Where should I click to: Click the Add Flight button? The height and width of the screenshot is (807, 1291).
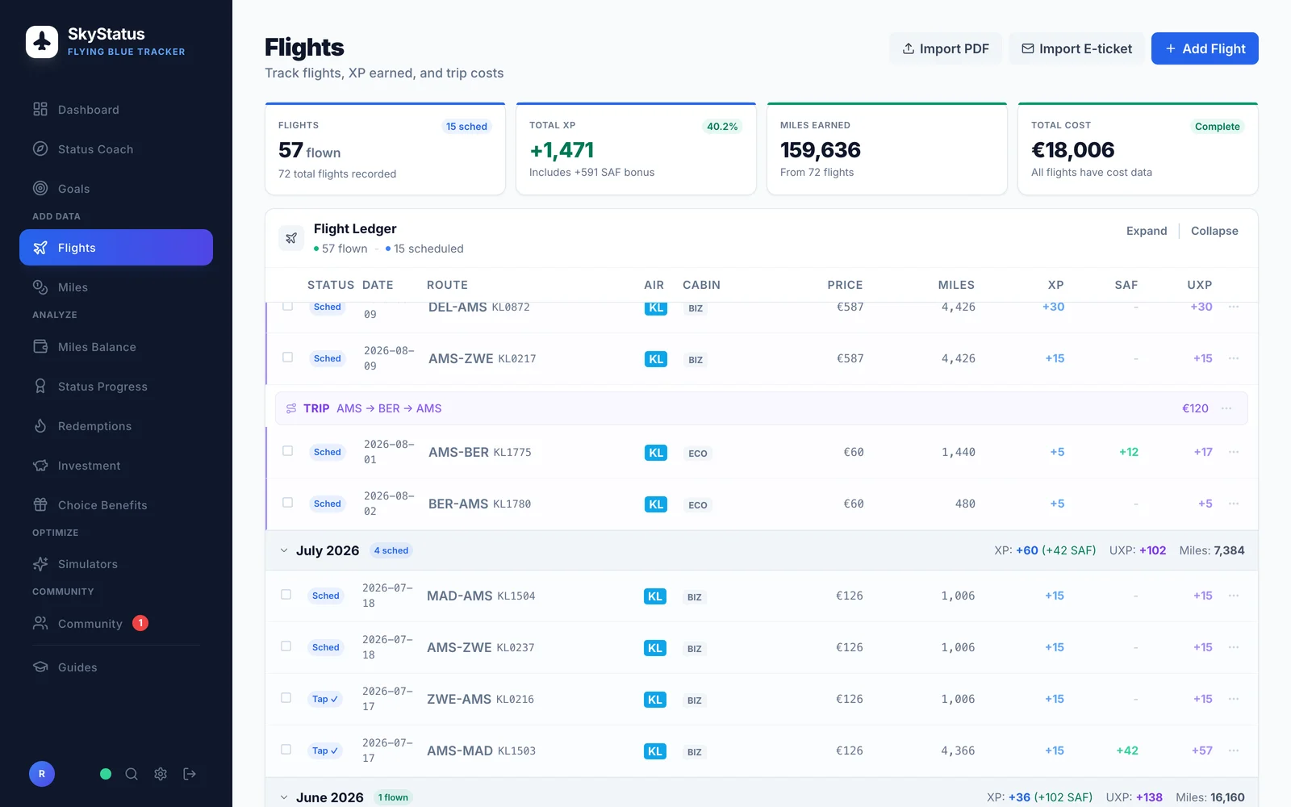point(1205,48)
